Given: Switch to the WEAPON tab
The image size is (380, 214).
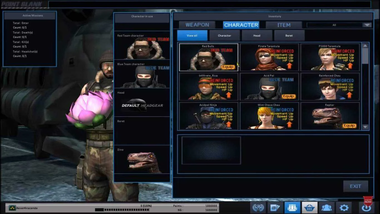Looking at the screenshot, I should coord(197,25).
